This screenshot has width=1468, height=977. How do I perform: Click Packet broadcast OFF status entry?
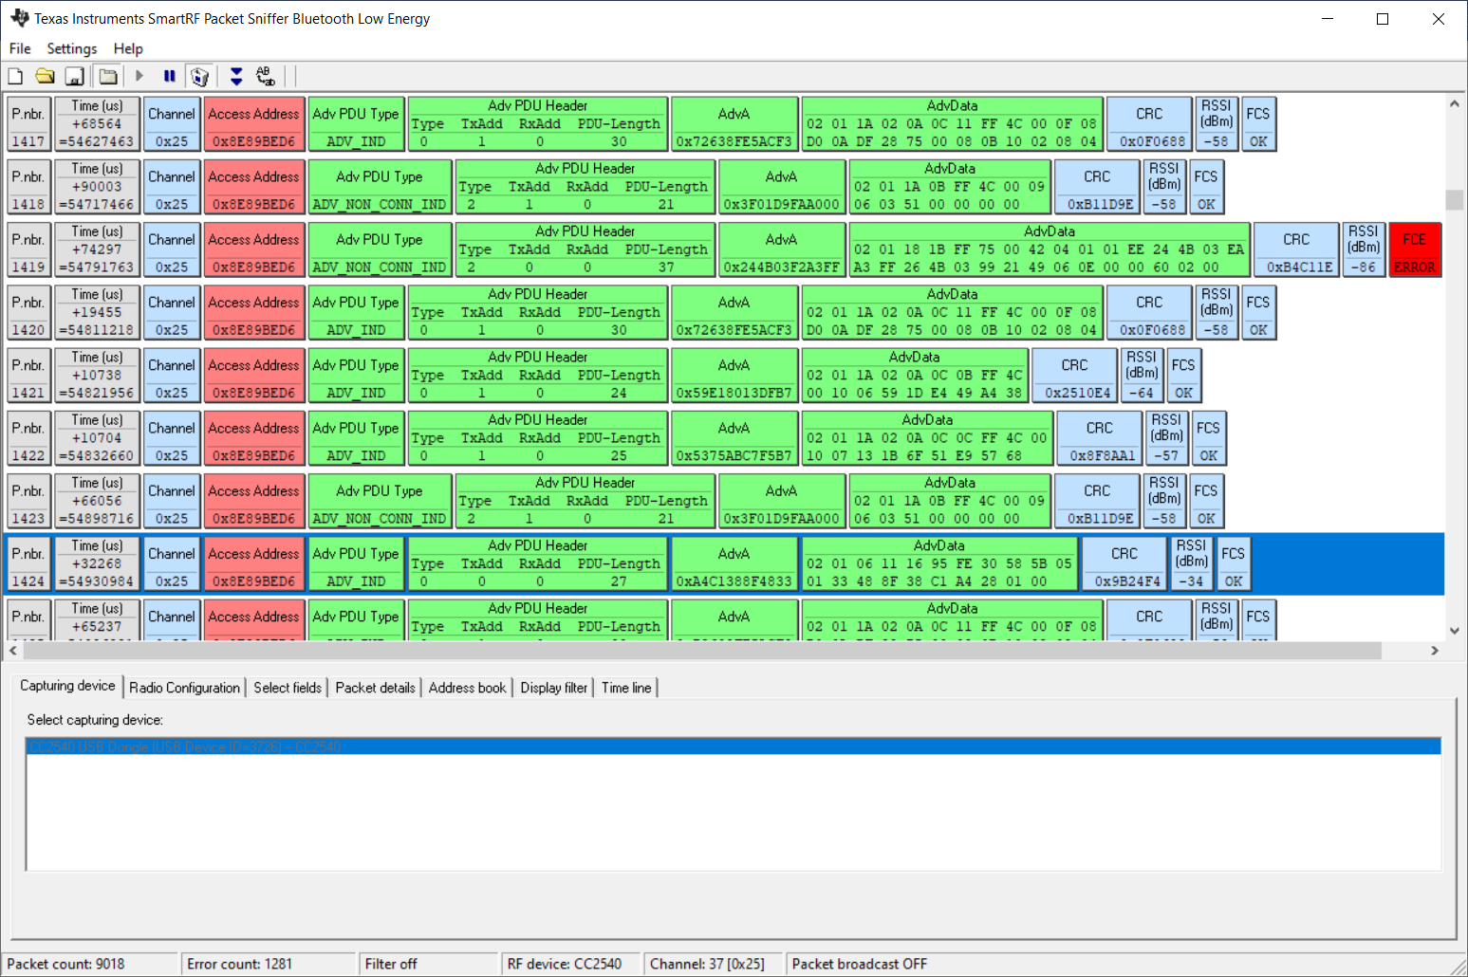[860, 964]
